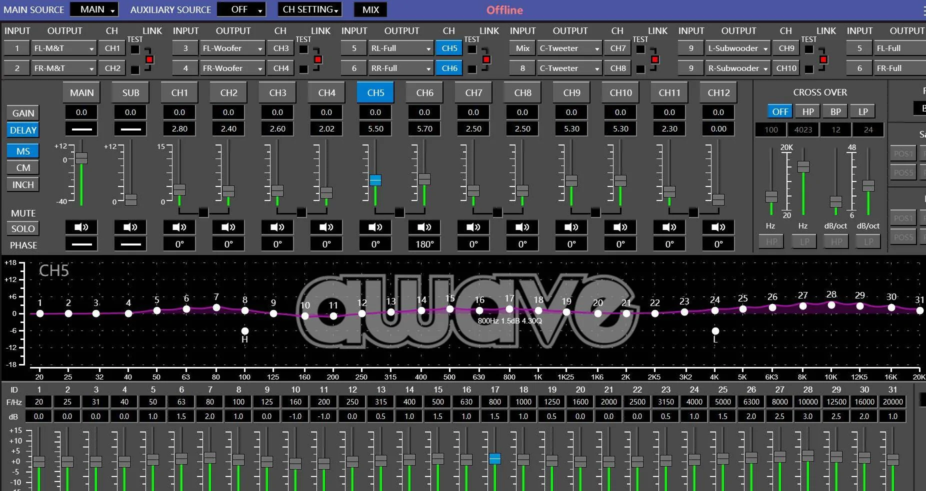
Task: Toggle the CH9 speaker mute icon
Action: (x=571, y=227)
